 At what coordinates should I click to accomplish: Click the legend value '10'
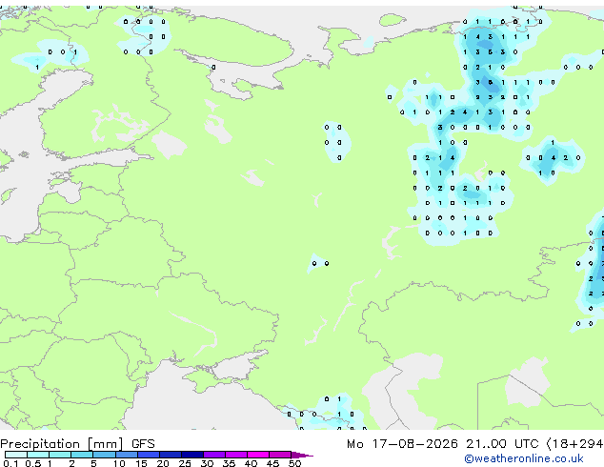119,463
